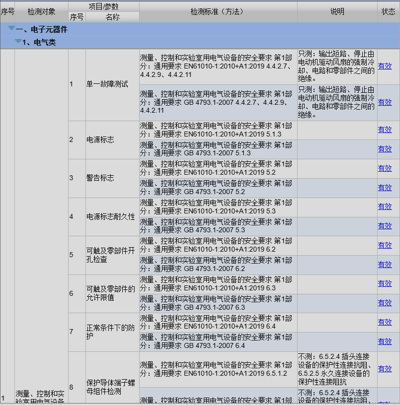Open 有效 link for 单一故障测试 EN61010 row
Viewport: 400px width, 405px height.
tap(385, 66)
